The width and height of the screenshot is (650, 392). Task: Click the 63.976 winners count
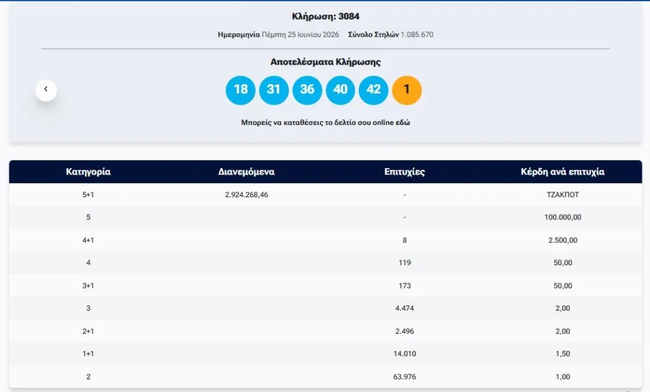pyautogui.click(x=404, y=377)
